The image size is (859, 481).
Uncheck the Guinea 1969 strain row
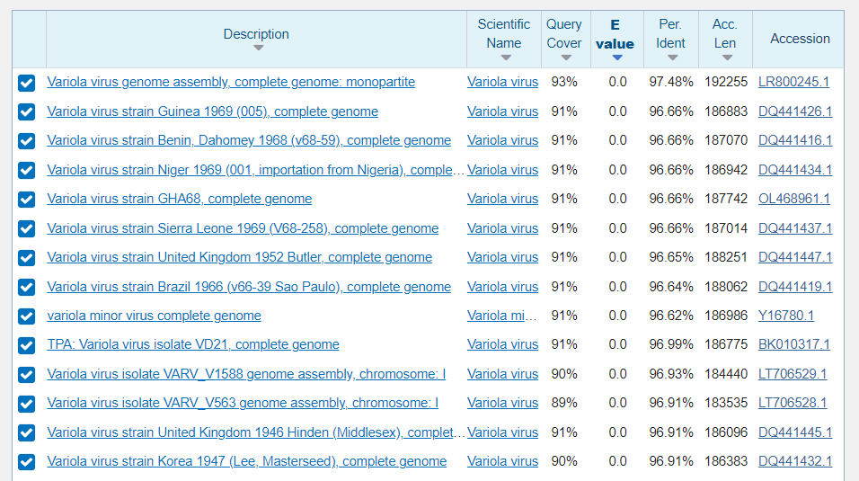pos(27,111)
